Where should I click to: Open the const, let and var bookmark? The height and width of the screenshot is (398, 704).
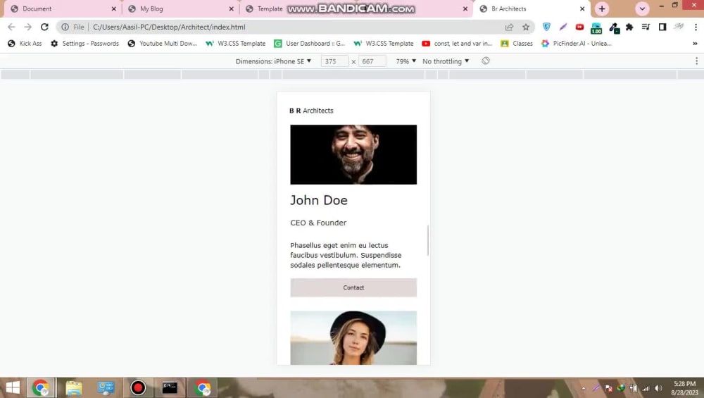(457, 44)
